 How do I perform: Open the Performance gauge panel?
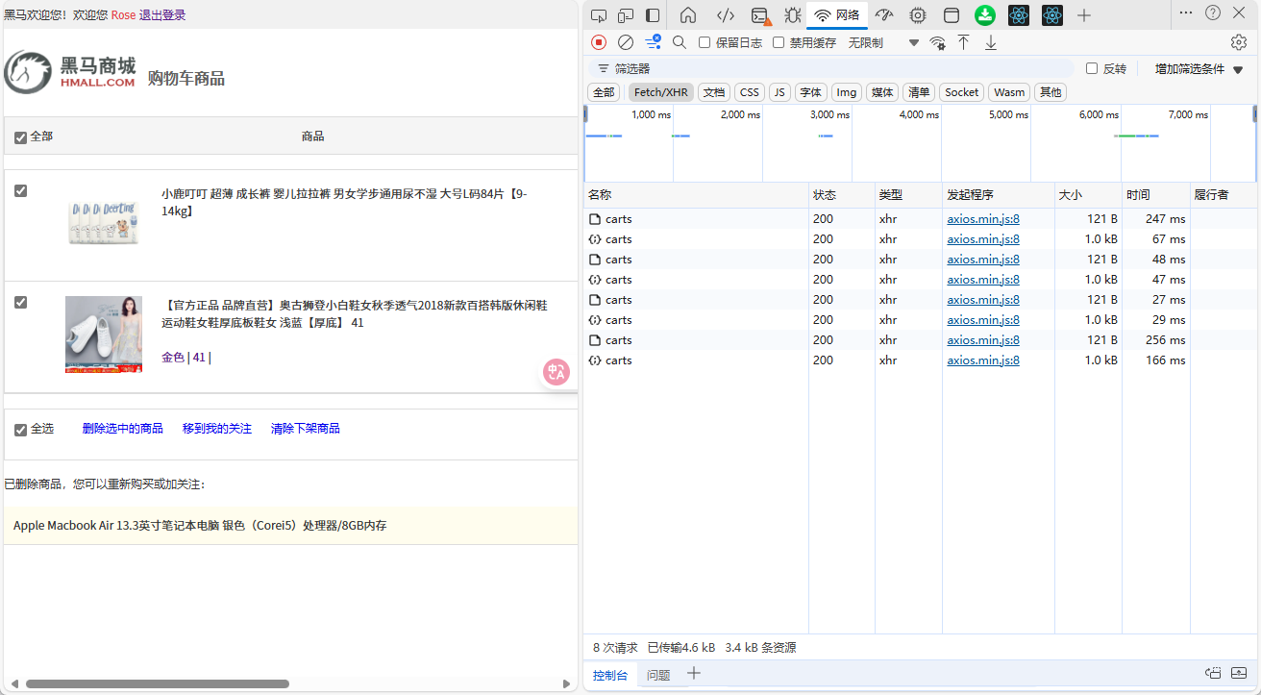tap(884, 15)
